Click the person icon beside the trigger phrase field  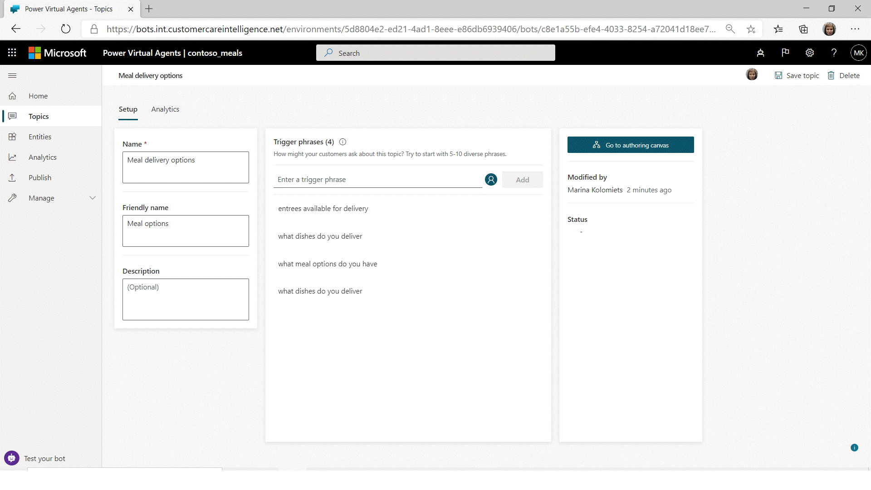(x=491, y=179)
